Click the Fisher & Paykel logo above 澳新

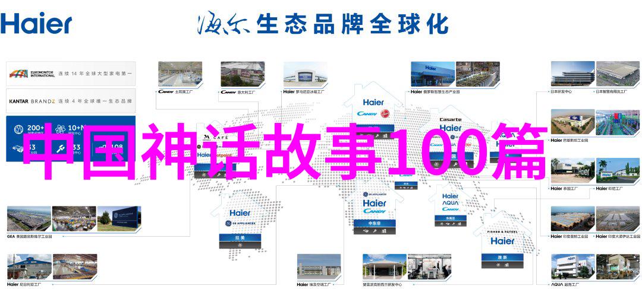click(502, 231)
